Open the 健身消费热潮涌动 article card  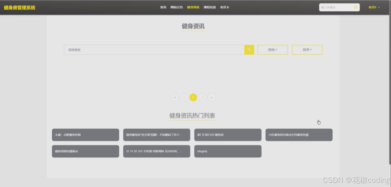tap(86, 151)
